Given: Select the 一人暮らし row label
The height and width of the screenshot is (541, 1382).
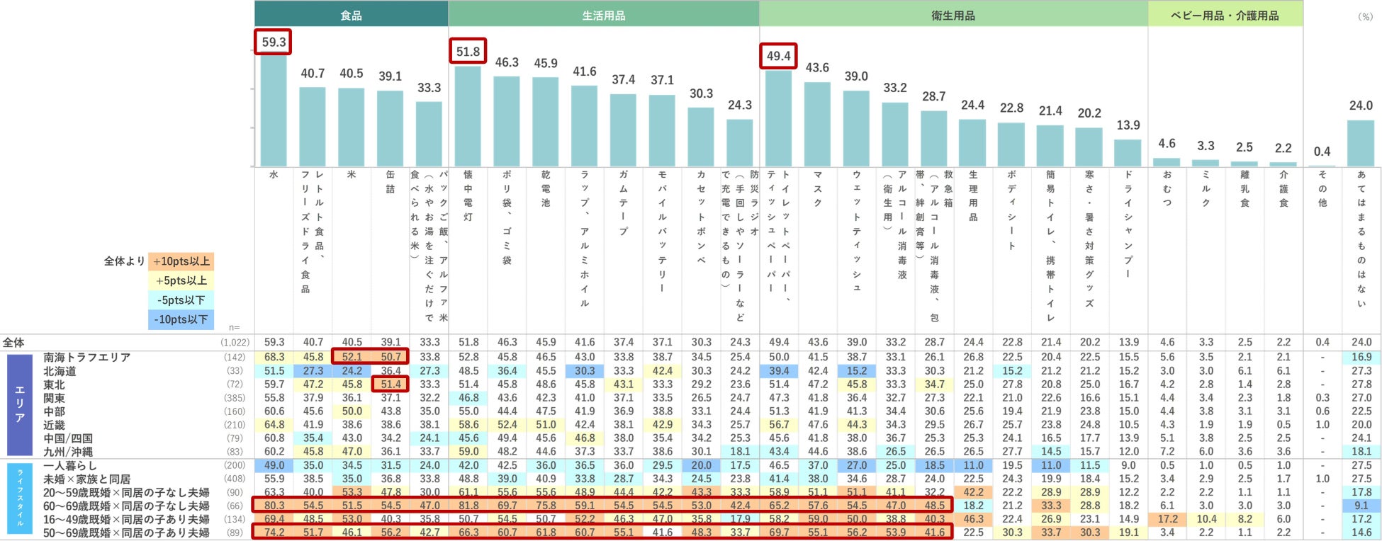Looking at the screenshot, I should pyautogui.click(x=69, y=465).
